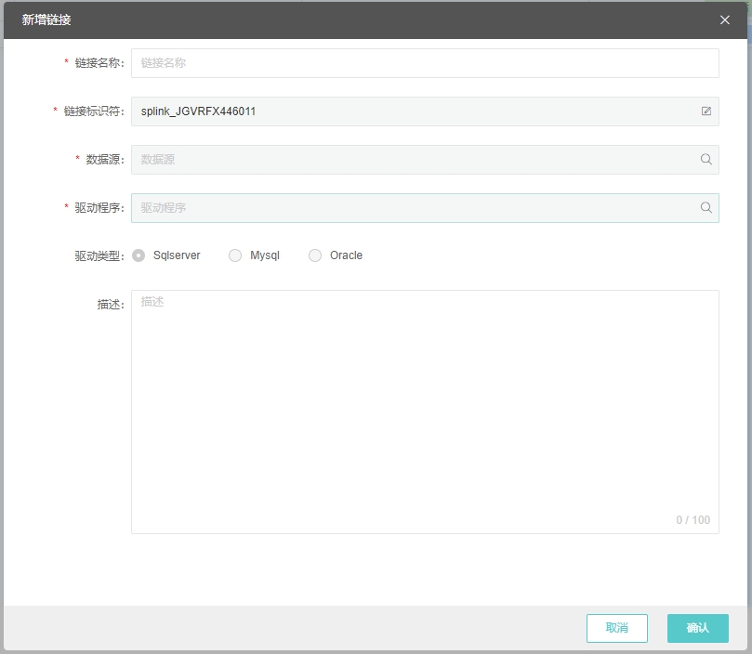Click the 数据源 field label
This screenshot has width=752, height=654.
click(x=105, y=160)
